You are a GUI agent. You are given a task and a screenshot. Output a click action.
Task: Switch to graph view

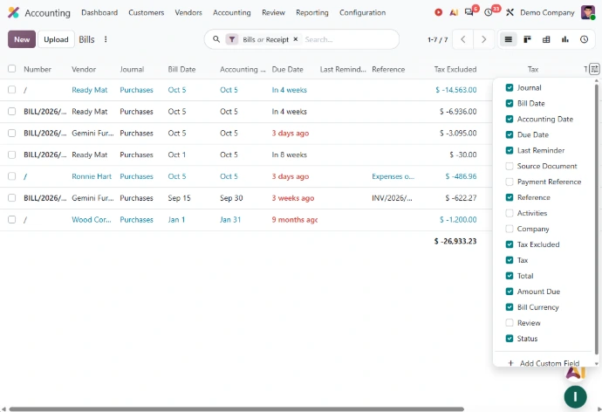pos(565,39)
